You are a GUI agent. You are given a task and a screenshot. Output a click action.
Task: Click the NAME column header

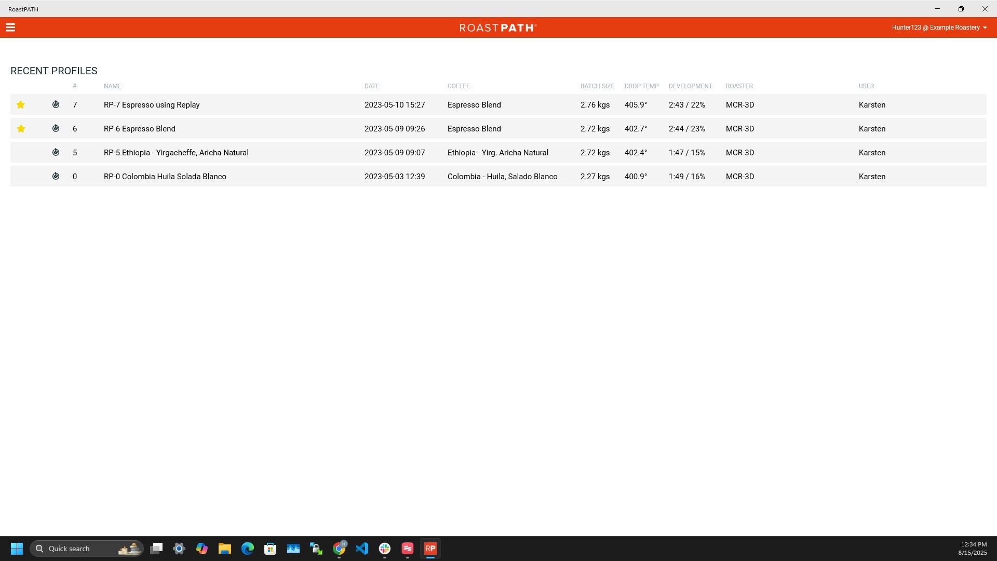coord(112,86)
